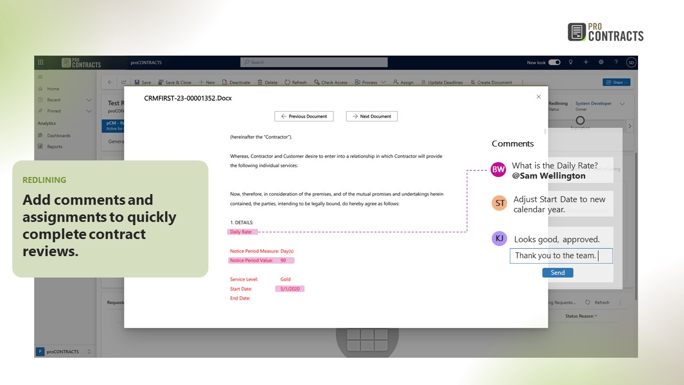Expand the Pinned section chevron
The height and width of the screenshot is (385, 684).
coord(89,111)
